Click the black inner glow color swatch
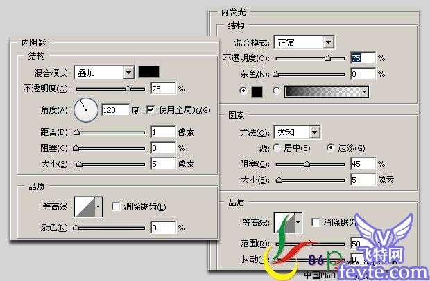This screenshot has width=430, height=281. 257,91
